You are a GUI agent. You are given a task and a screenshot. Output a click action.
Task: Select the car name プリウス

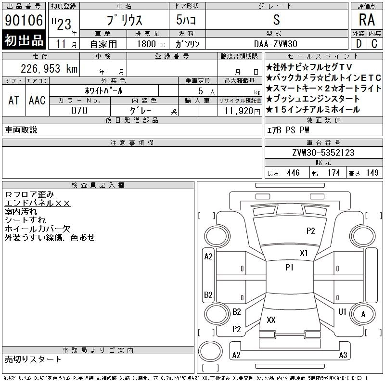click(124, 20)
